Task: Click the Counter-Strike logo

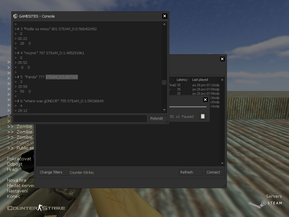Action: pyautogui.click(x=36, y=208)
